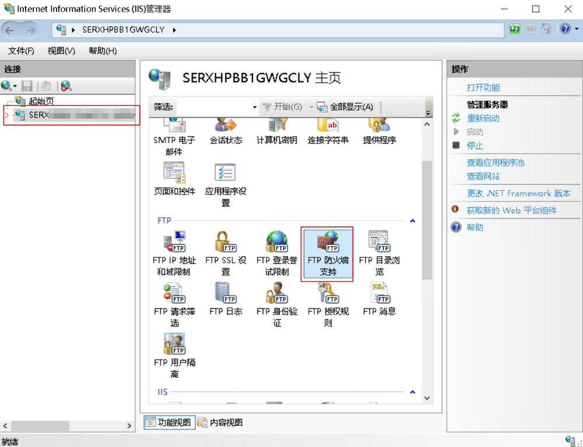
Task: Click the home icon beside address bar
Action: click(546, 29)
